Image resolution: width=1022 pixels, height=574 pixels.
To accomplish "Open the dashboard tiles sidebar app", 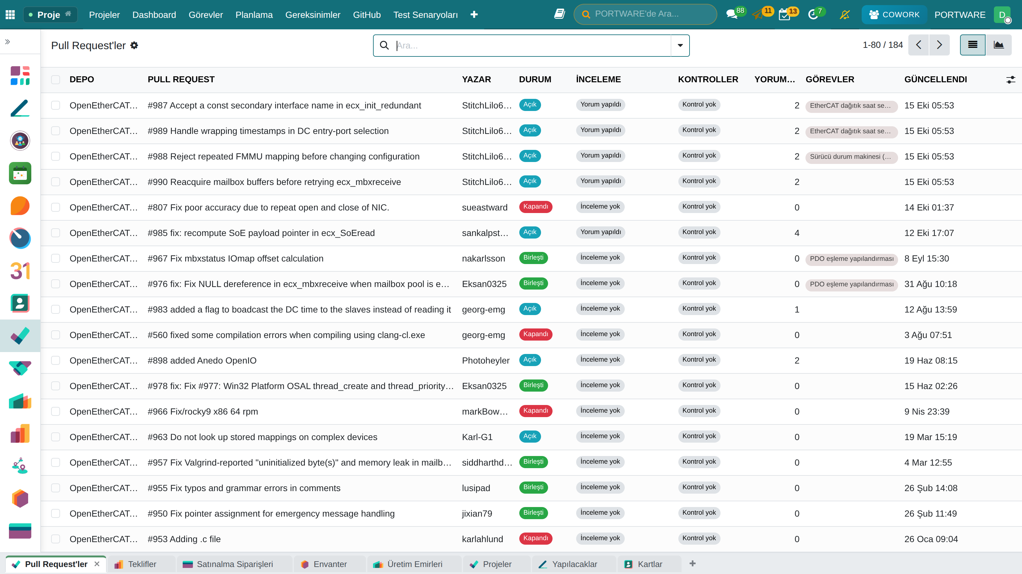I will click(20, 76).
